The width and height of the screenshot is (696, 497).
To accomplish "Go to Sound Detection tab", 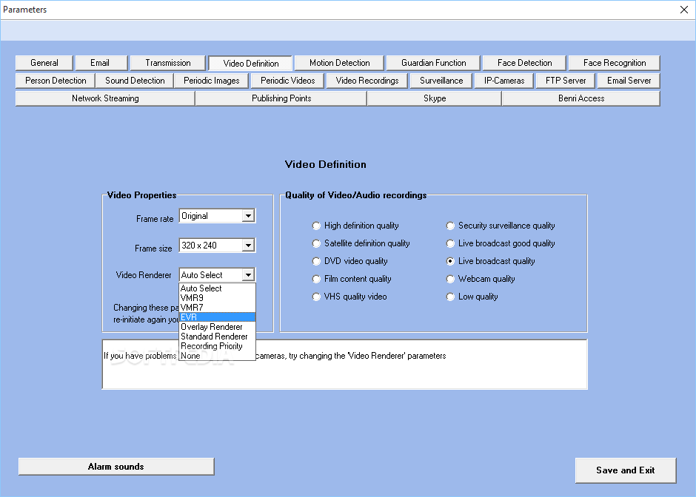I will coord(135,81).
